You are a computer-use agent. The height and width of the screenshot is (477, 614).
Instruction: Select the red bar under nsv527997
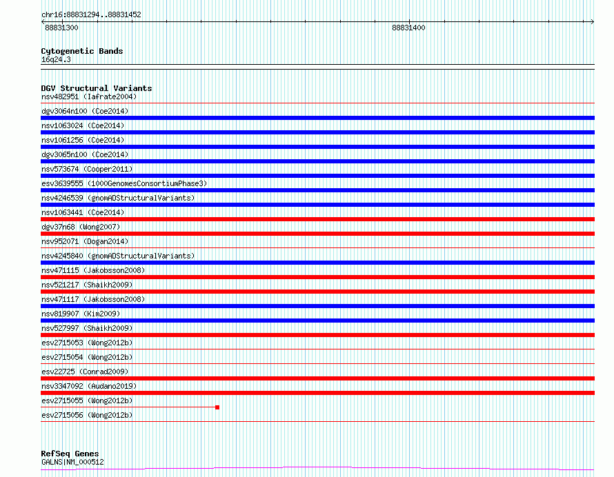click(317, 335)
